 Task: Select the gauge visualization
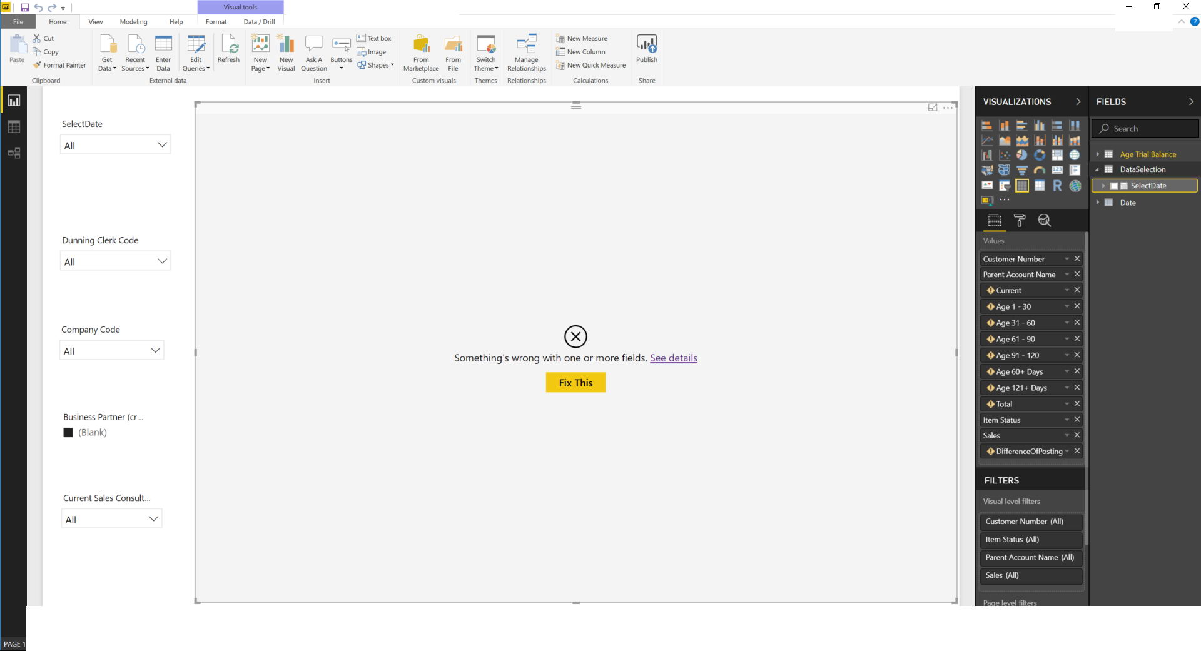point(1040,170)
